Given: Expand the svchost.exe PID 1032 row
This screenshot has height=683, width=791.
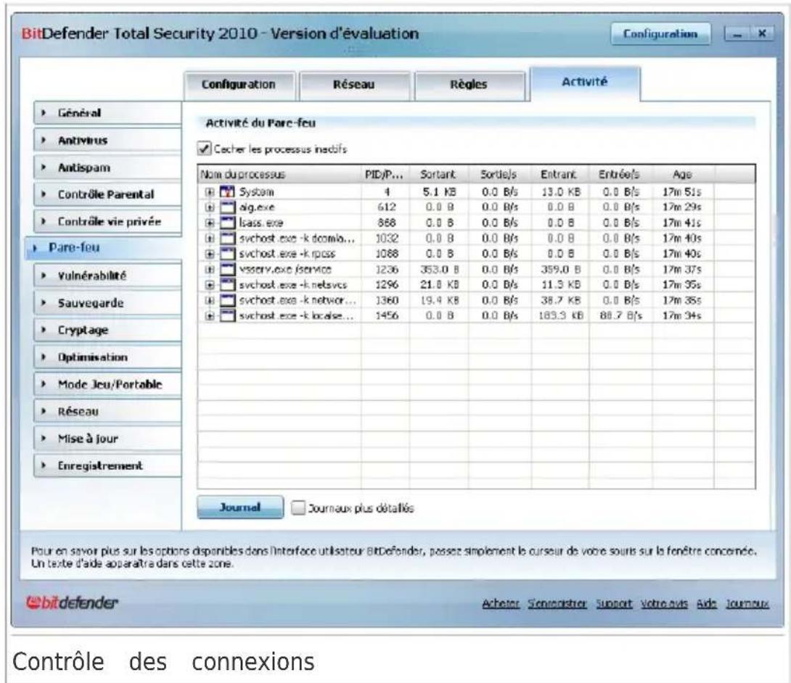Looking at the screenshot, I should (209, 239).
